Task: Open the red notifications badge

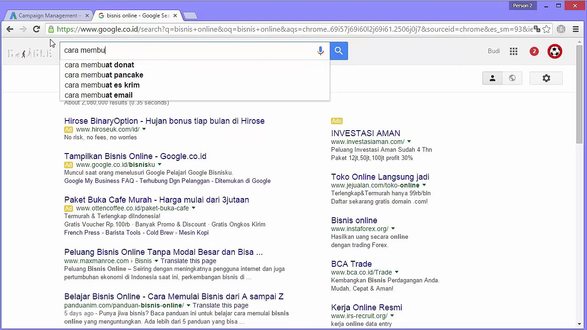Action: (x=534, y=51)
